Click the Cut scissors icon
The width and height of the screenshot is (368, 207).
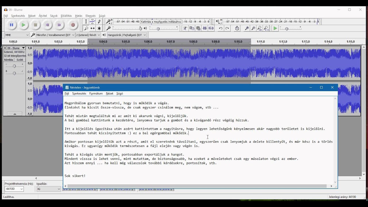[185, 28]
